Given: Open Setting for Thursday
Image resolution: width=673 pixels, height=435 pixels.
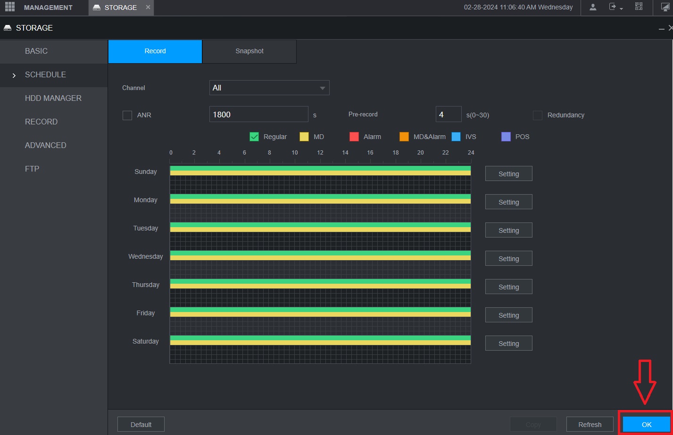Looking at the screenshot, I should click(x=509, y=287).
